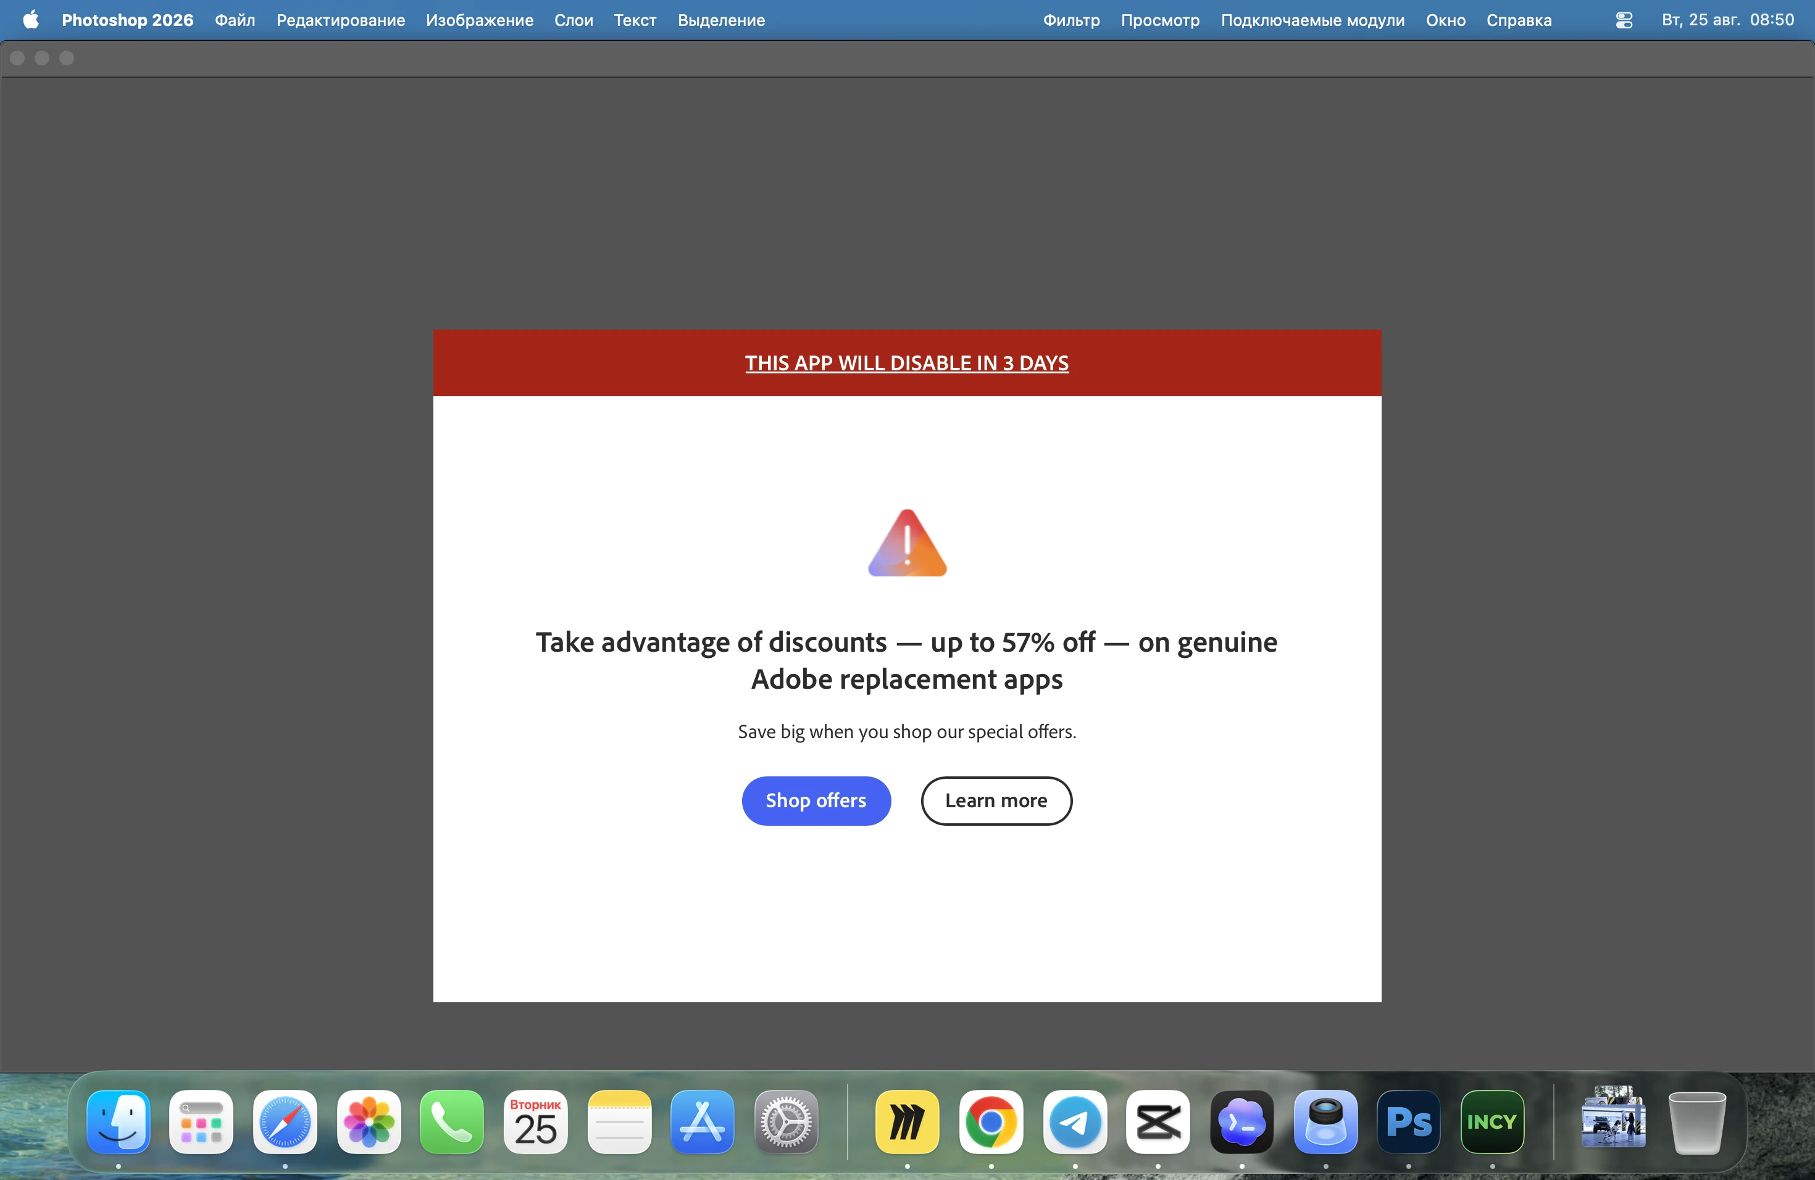Open the Слои menu
The height and width of the screenshot is (1180, 1815).
pyautogui.click(x=574, y=20)
